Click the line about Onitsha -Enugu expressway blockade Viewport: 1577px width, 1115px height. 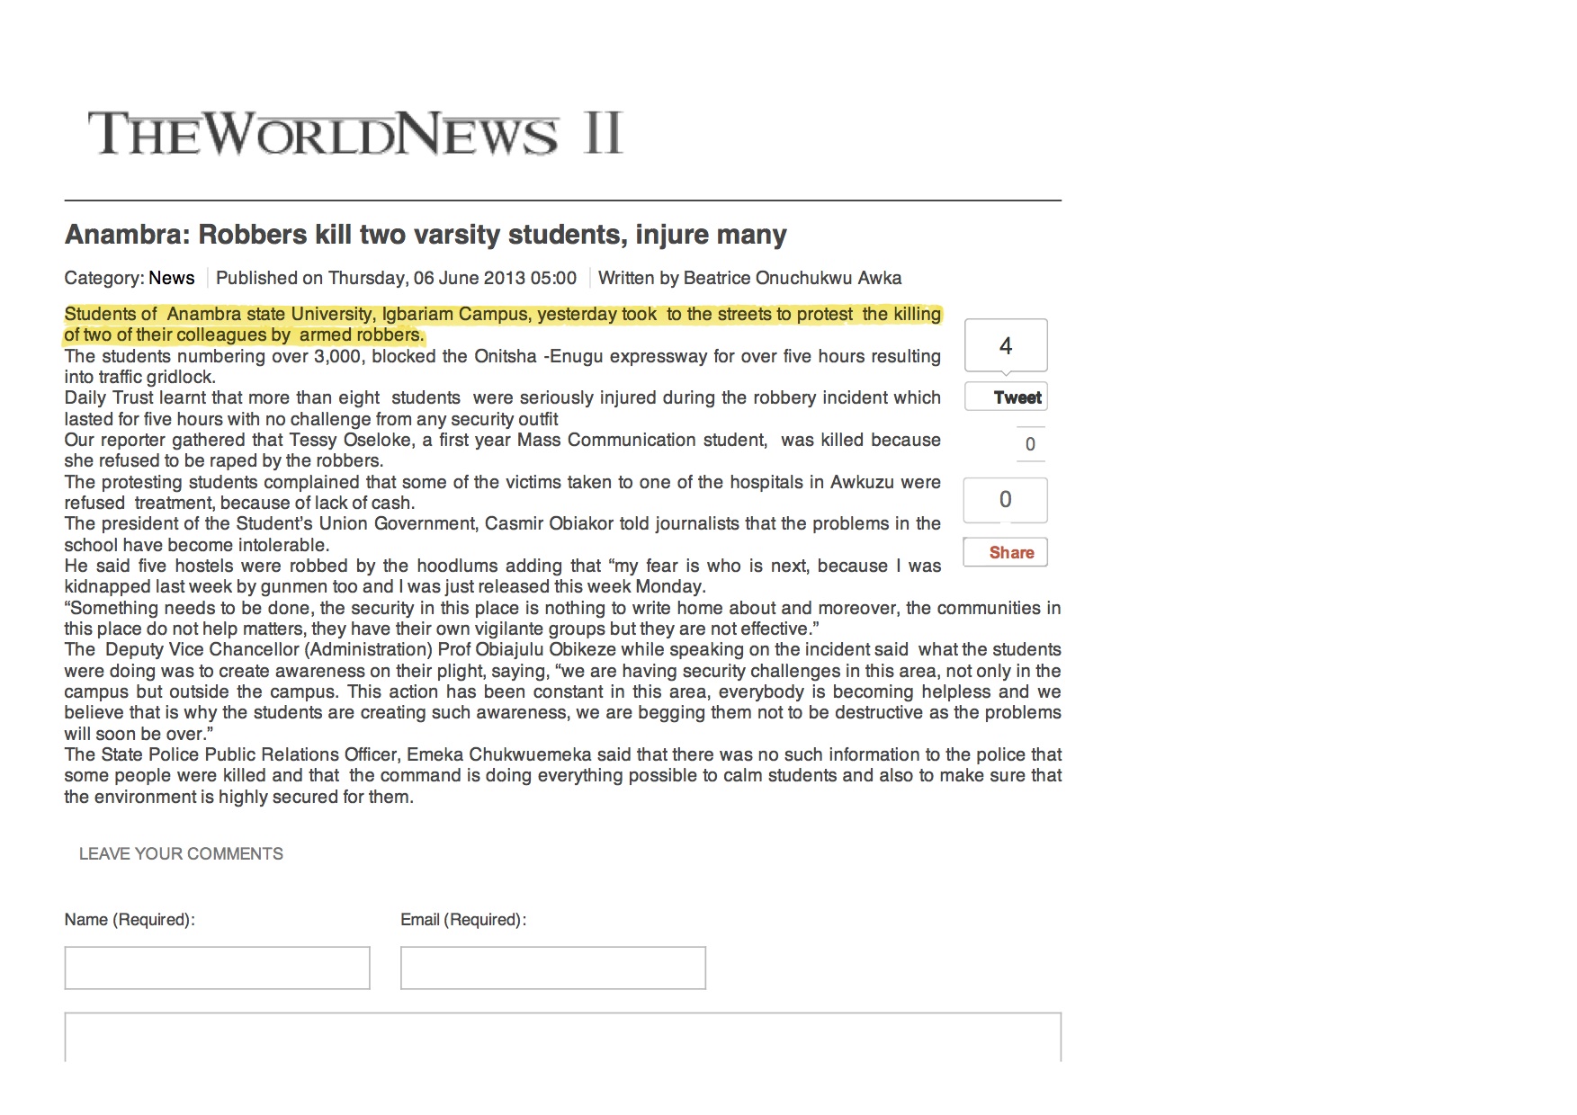pyautogui.click(x=503, y=366)
